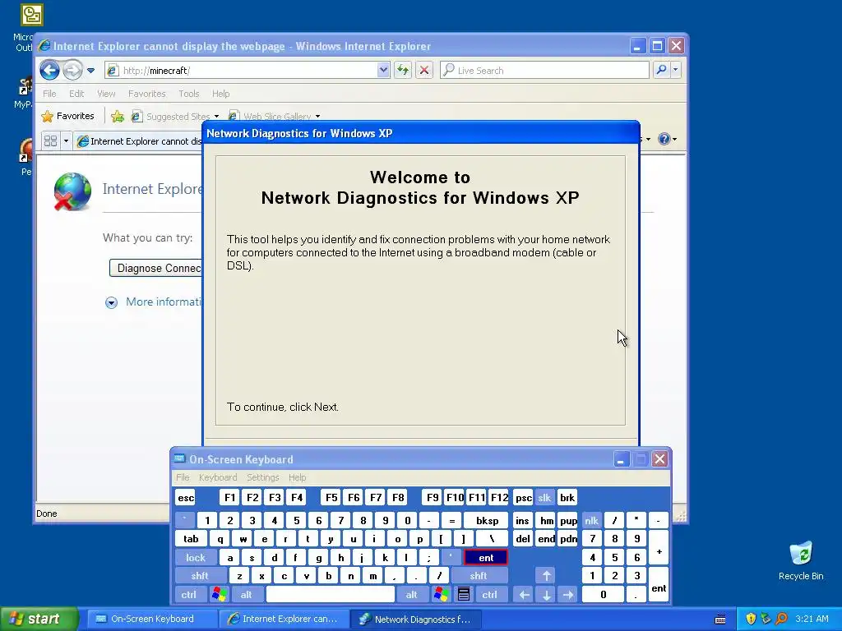Screen dimensions: 842x631
Task: Click the Stop loading X icon
Action: coord(424,71)
